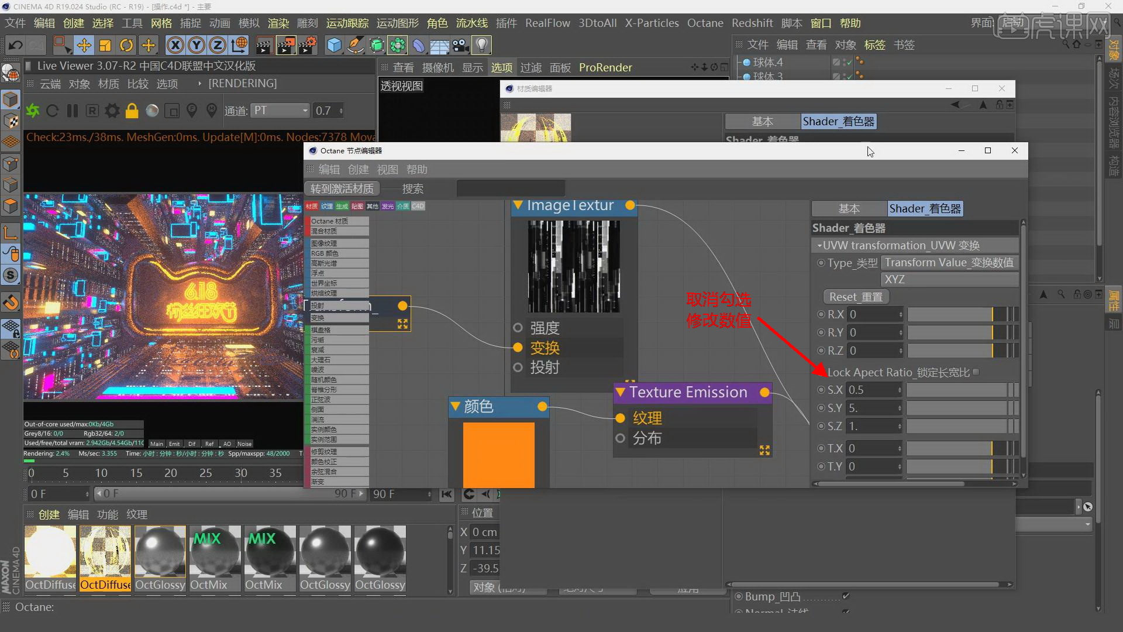
Task: Toggle X axis lock button
Action: pyautogui.click(x=174, y=45)
